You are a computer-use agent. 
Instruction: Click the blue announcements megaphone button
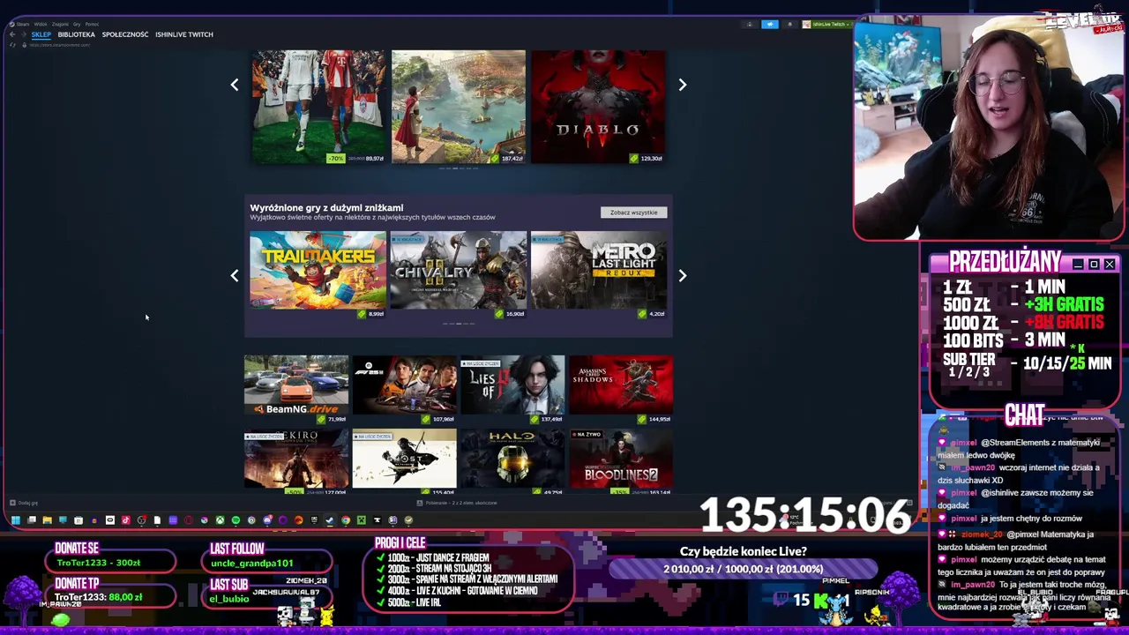click(770, 24)
